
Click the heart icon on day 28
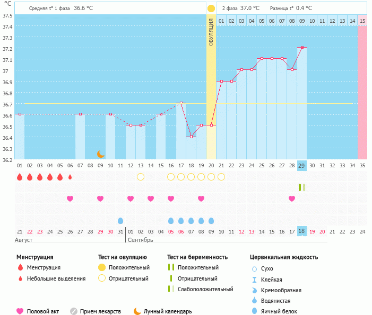click(x=292, y=199)
